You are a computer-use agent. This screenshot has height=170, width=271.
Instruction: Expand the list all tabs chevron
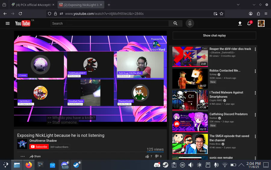[x=238, y=5]
